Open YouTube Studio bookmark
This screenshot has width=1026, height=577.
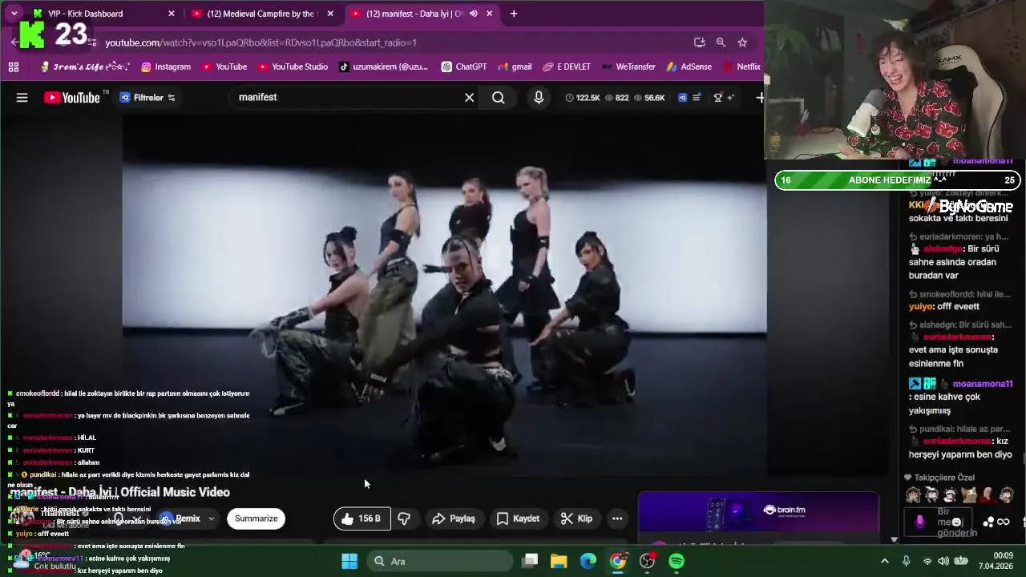coord(292,67)
